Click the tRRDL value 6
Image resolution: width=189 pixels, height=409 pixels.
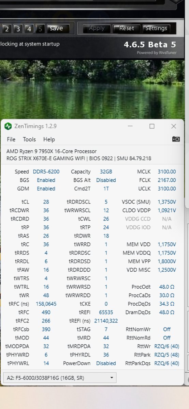tap(46, 261)
